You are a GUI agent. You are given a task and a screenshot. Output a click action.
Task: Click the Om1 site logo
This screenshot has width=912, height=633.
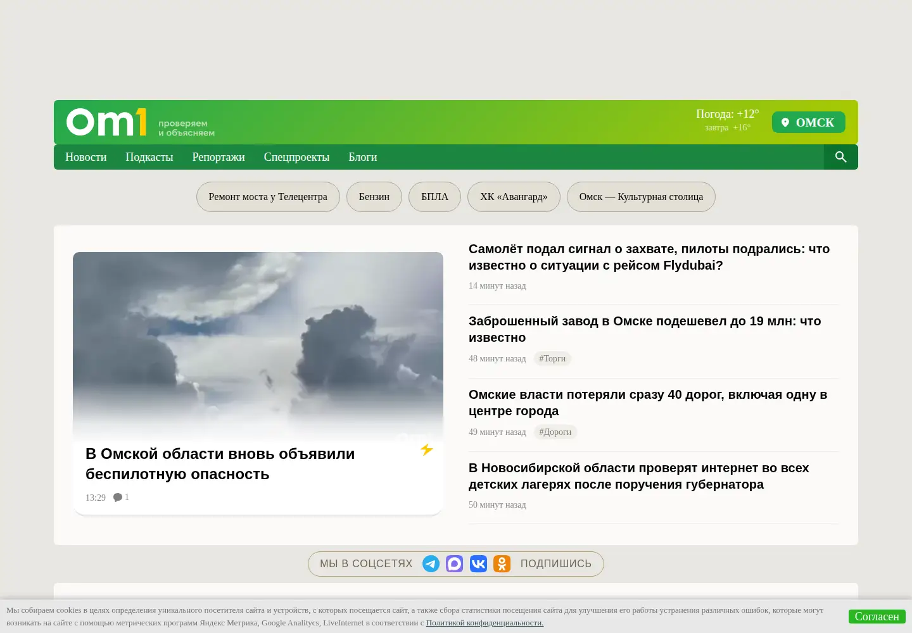pyautogui.click(x=106, y=122)
